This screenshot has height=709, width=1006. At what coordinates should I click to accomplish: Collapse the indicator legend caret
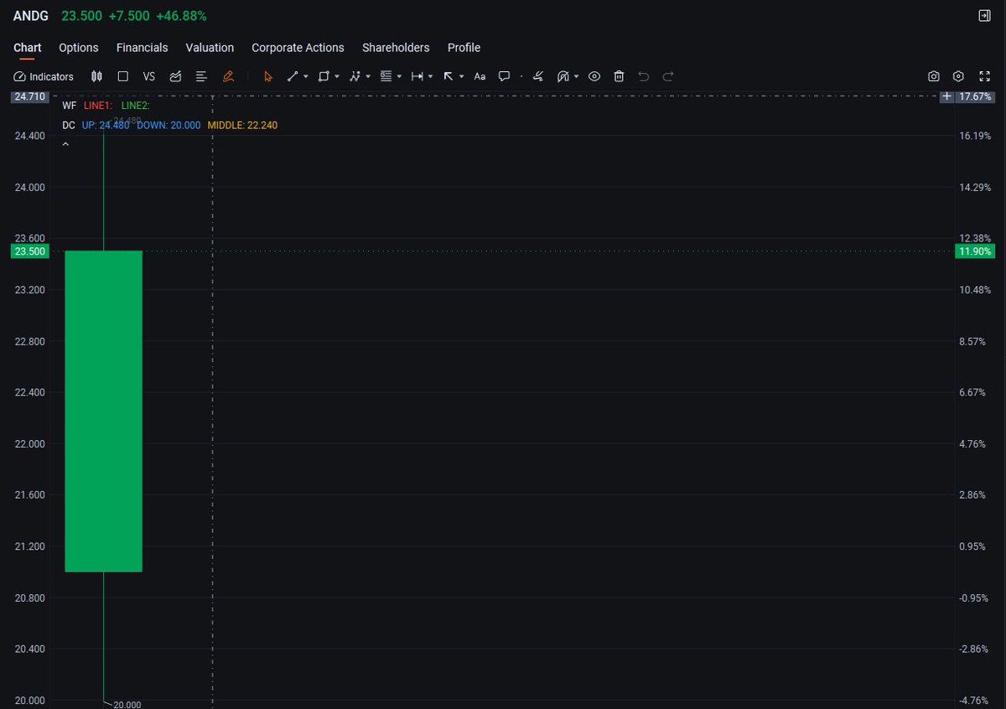(65, 144)
